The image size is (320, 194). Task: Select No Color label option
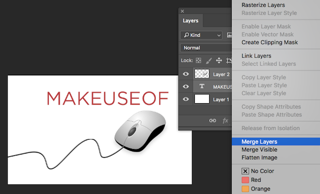pos(258,171)
